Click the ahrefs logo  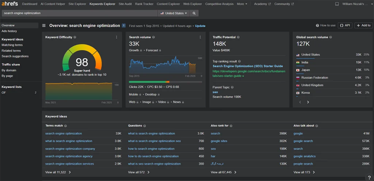point(10,4)
